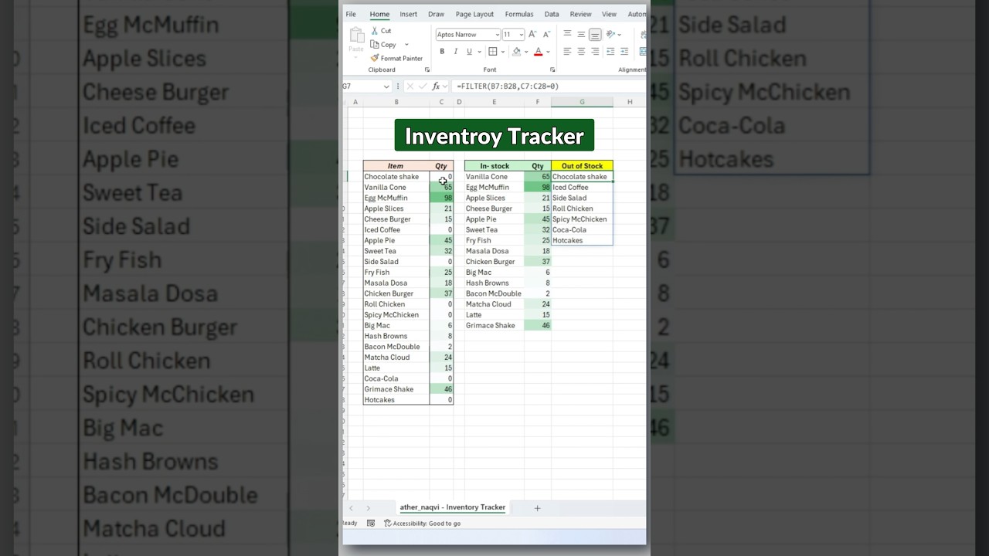The image size is (989, 556).
Task: Click the Inventroy Tracker title banner
Action: (x=494, y=136)
